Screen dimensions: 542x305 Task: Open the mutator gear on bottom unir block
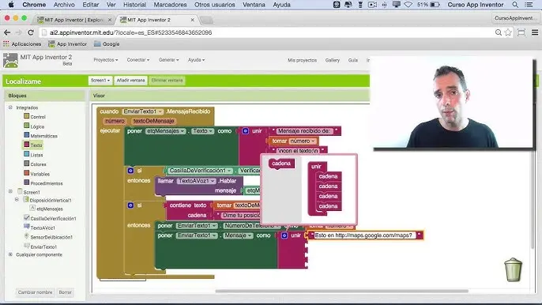[x=284, y=235]
